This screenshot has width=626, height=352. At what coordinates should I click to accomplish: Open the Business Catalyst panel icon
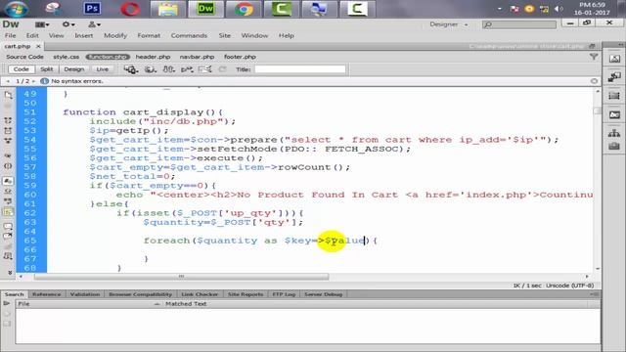(614, 115)
